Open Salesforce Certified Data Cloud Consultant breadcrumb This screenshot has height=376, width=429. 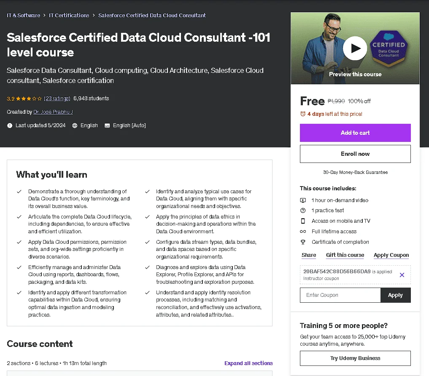pyautogui.click(x=152, y=15)
